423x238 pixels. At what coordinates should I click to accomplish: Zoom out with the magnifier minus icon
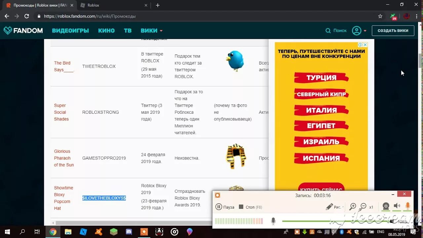point(363,207)
